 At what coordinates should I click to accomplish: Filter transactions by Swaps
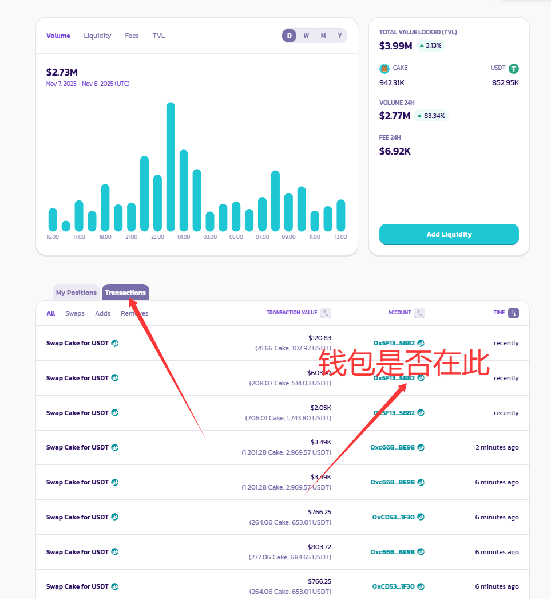coord(75,313)
